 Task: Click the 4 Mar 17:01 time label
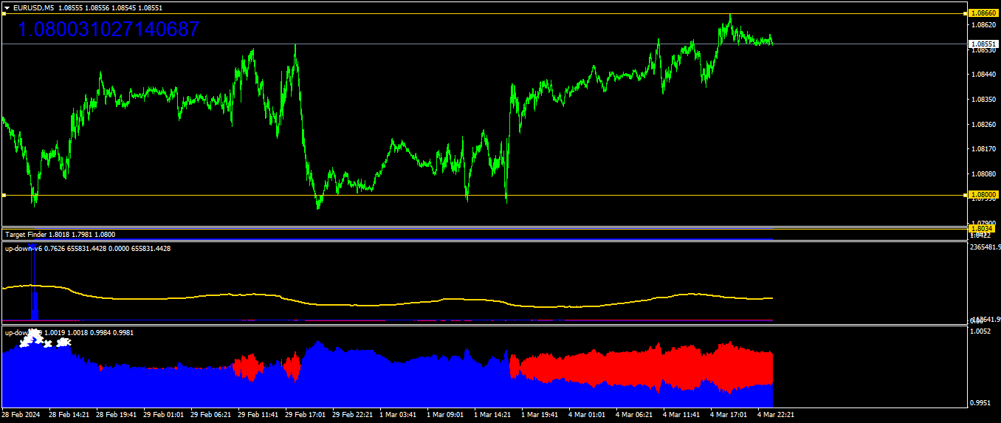pos(729,416)
